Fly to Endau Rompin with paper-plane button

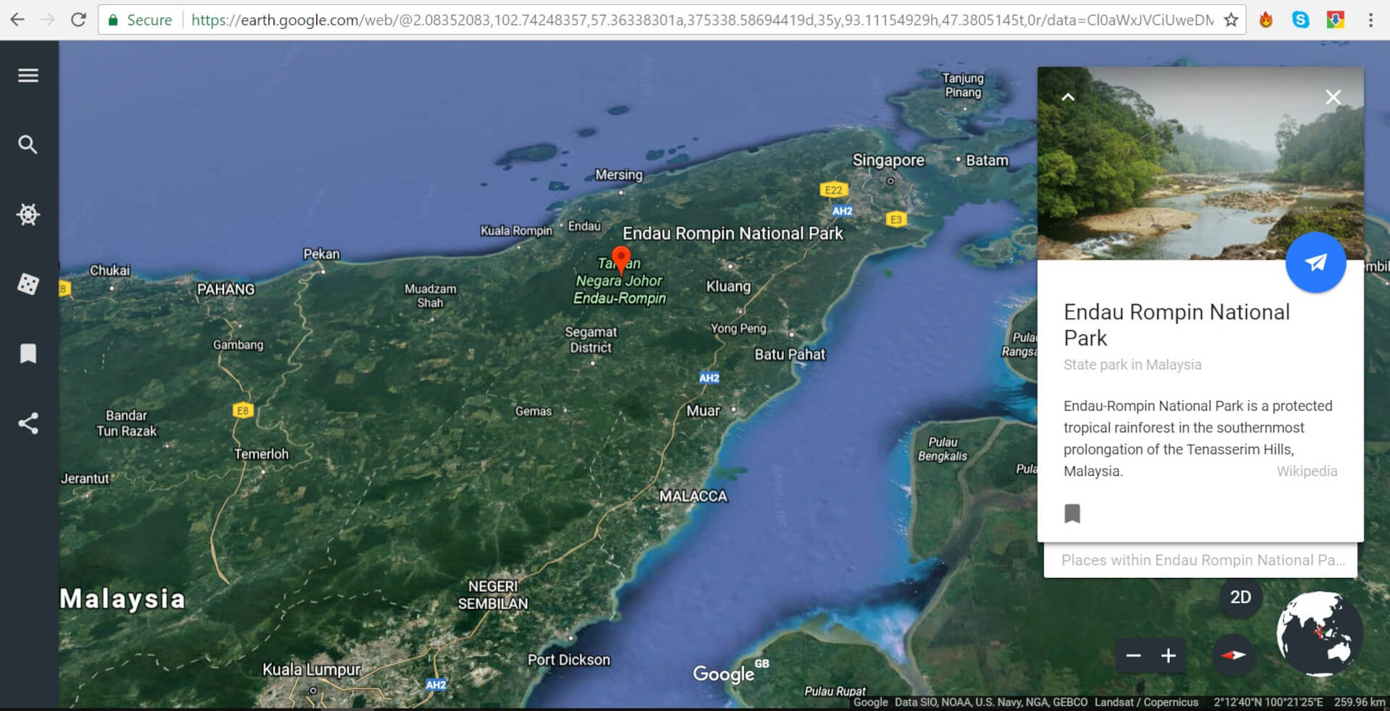pos(1315,263)
